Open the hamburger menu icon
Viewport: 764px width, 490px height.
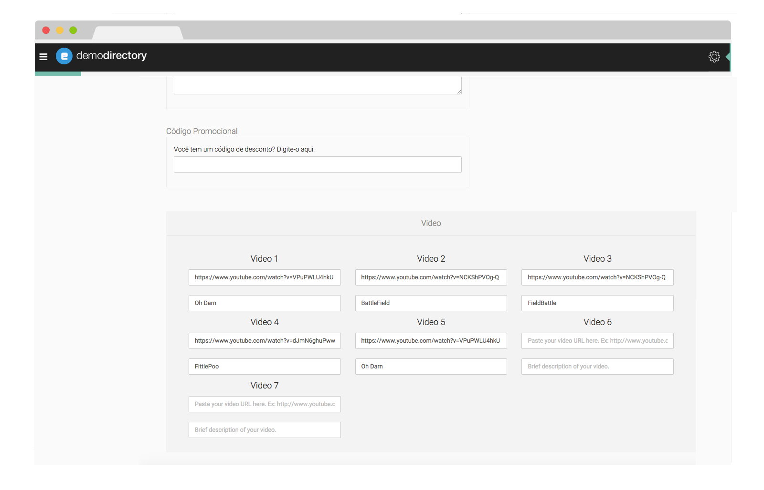(x=43, y=57)
